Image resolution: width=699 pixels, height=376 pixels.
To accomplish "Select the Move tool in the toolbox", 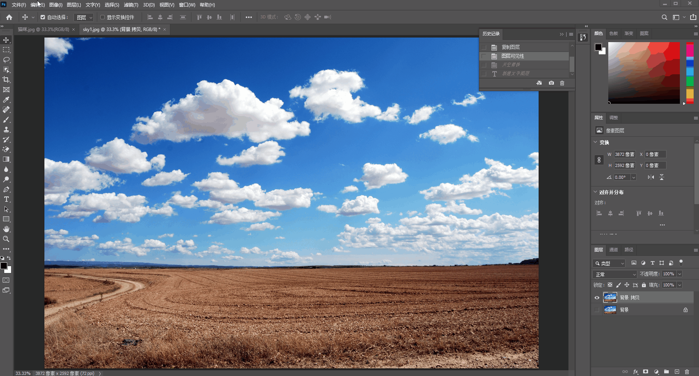I will pos(6,40).
